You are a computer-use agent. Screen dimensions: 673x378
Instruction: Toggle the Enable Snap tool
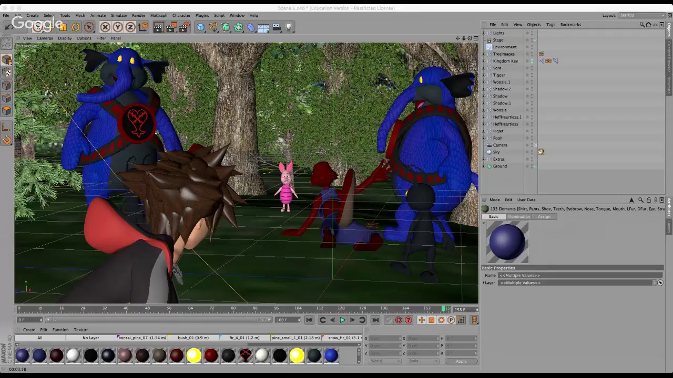(7, 140)
